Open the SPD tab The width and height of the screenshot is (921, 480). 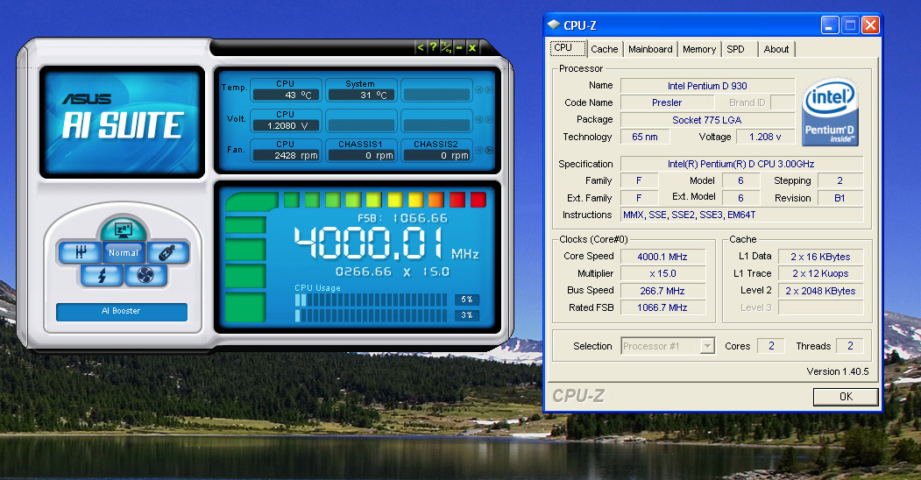tap(739, 49)
